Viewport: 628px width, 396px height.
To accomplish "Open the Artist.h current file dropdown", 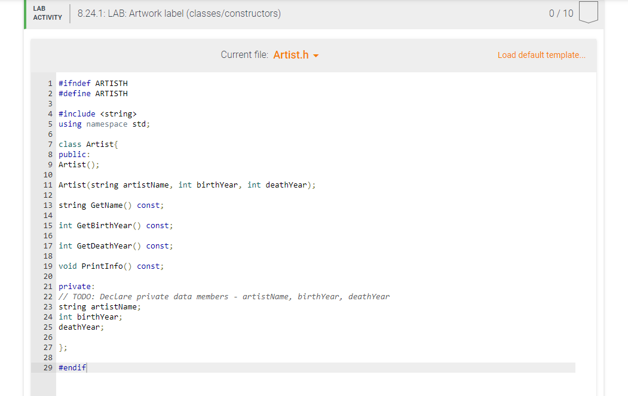I will (x=296, y=55).
